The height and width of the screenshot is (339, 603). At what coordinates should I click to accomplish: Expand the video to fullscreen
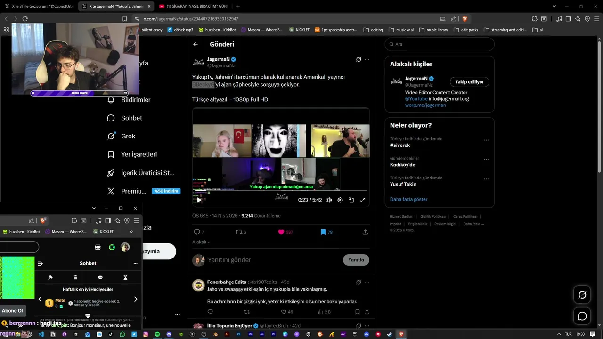tap(363, 200)
